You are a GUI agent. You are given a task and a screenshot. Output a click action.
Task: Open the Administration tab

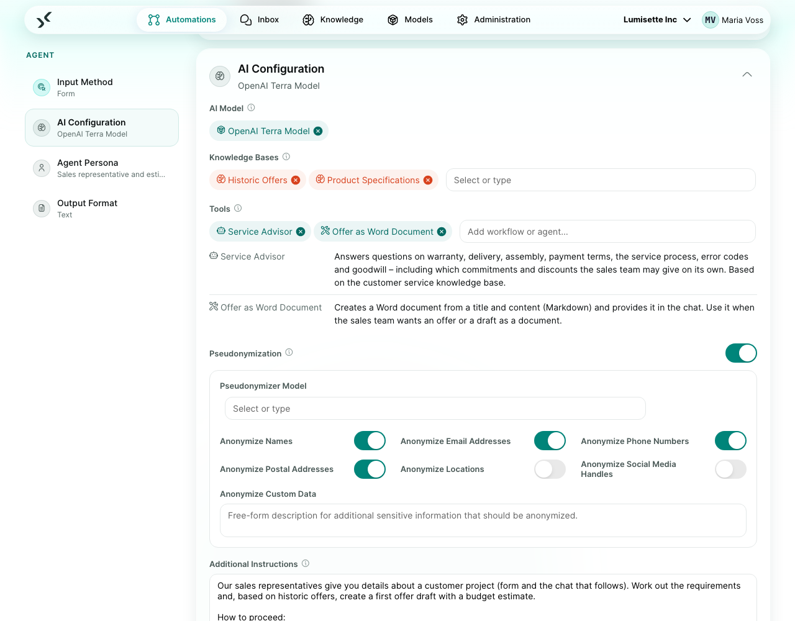click(x=494, y=20)
